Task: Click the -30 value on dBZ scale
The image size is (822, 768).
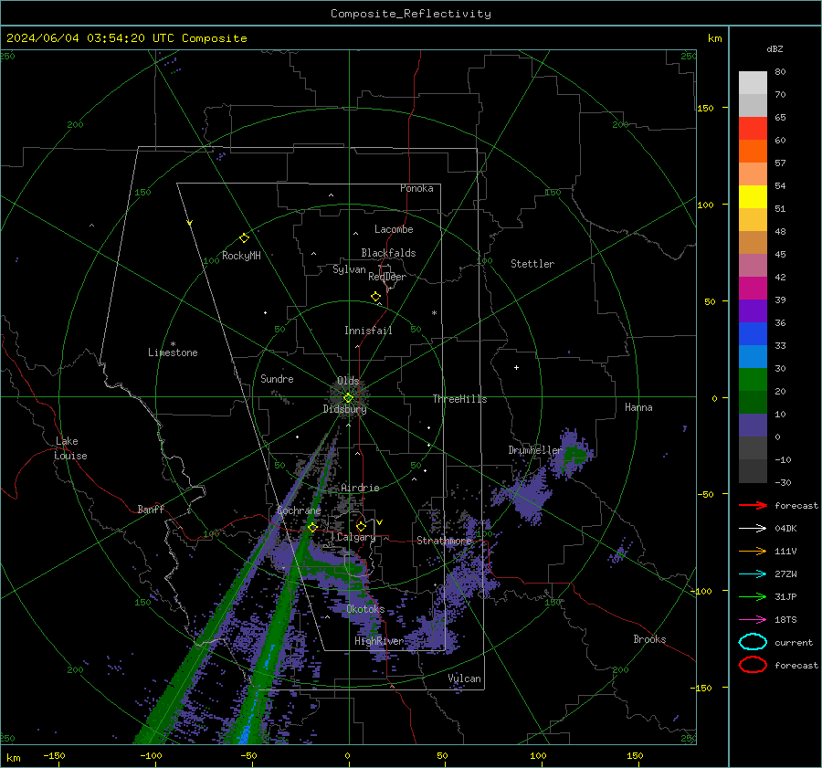Action: coord(783,482)
